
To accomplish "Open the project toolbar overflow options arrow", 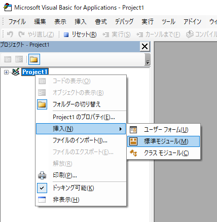I will [148, 59].
